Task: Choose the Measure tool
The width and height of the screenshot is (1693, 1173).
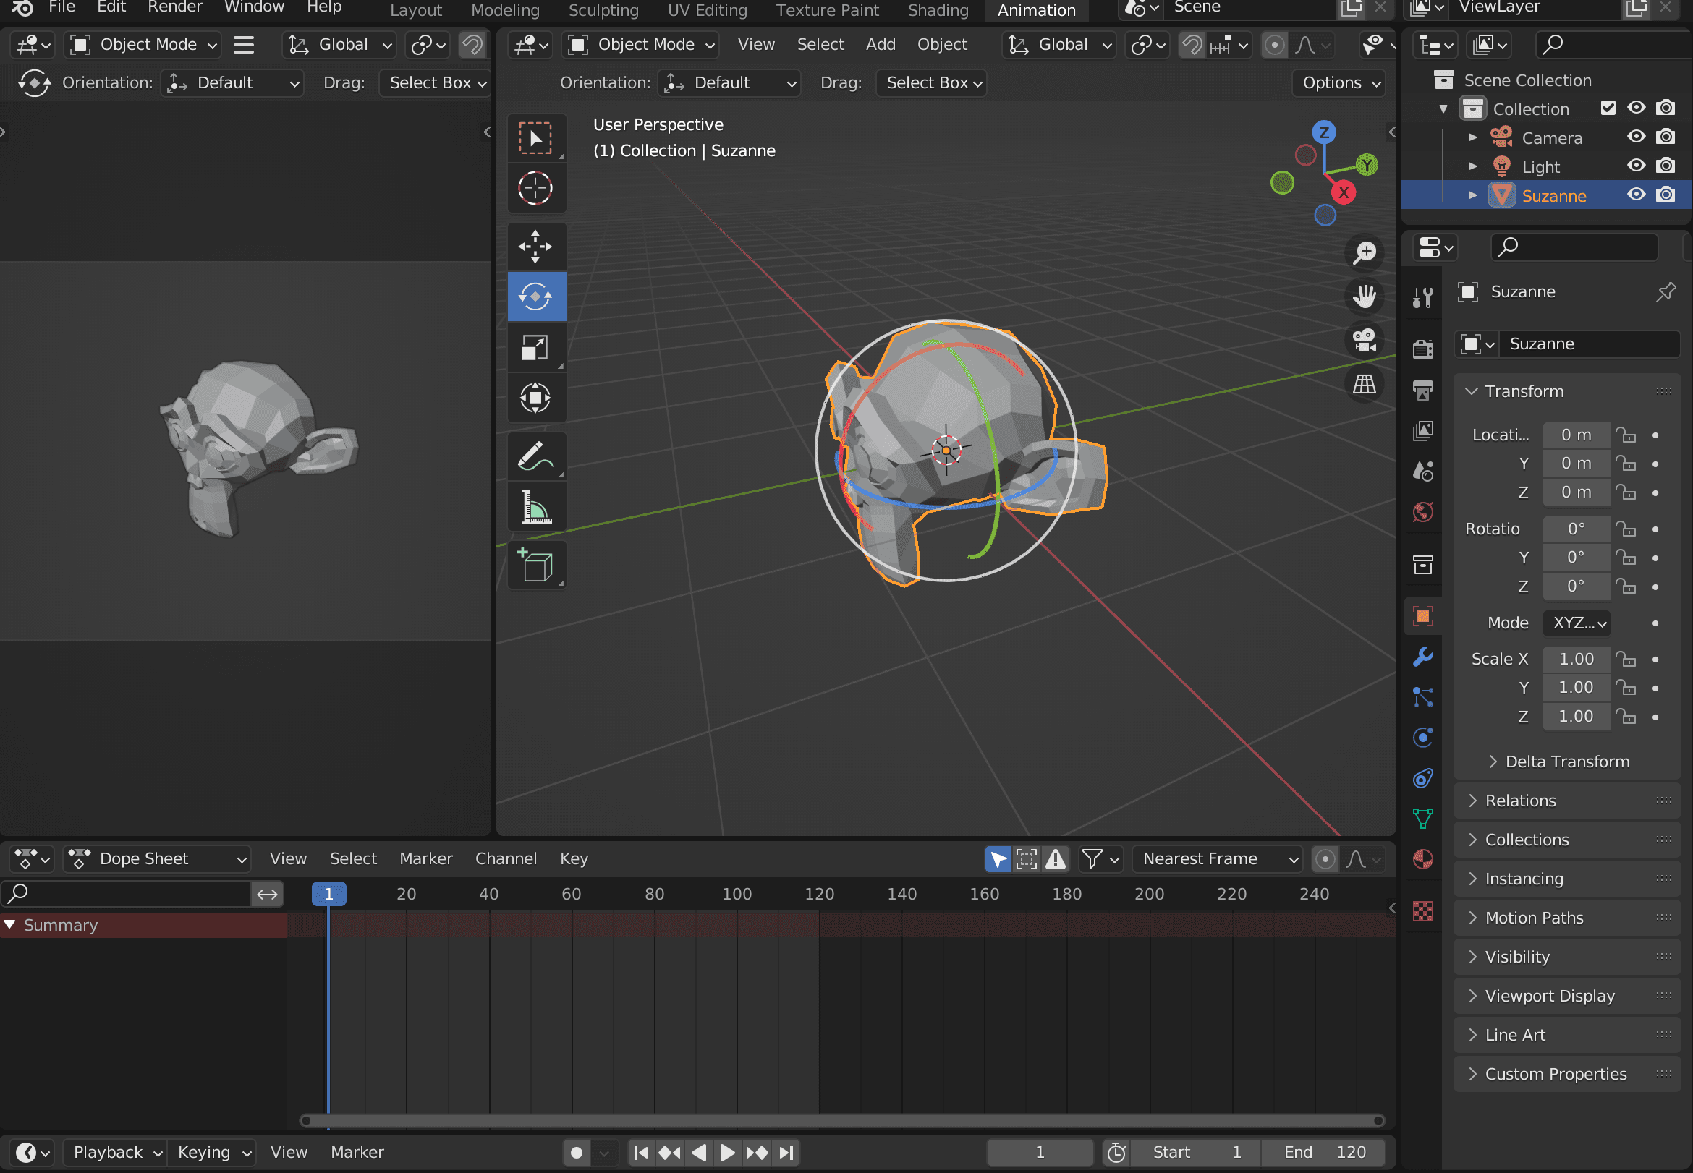Action: [536, 507]
